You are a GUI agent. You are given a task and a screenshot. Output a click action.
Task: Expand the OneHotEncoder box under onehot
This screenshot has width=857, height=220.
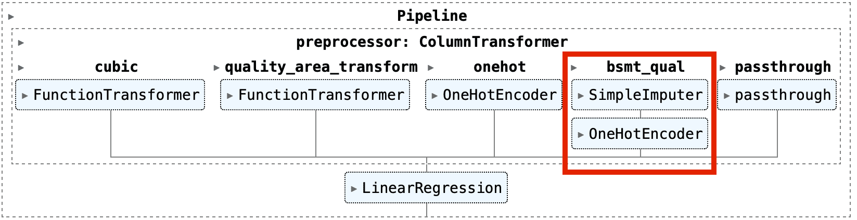point(494,95)
